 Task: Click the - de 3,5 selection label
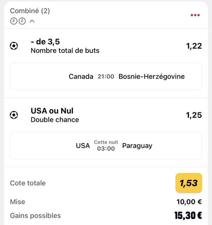(45, 42)
